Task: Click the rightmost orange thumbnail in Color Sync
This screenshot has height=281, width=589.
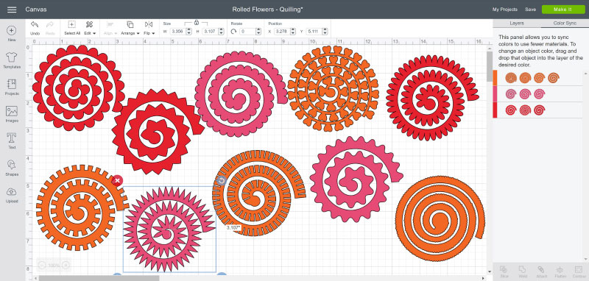Action: tap(554, 78)
